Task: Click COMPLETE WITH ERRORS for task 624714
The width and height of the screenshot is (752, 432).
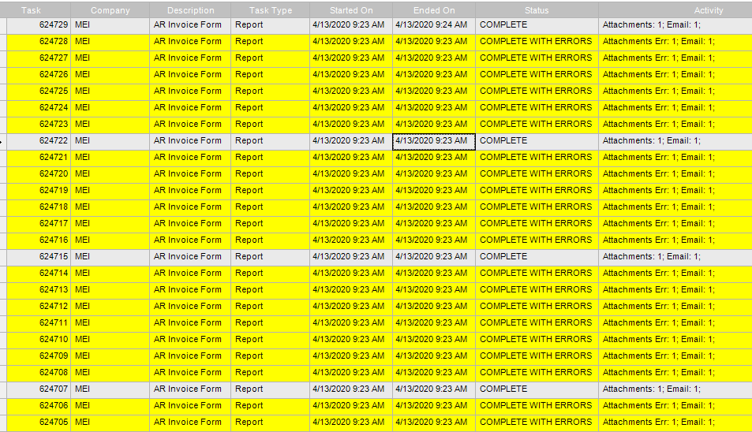Action: point(536,273)
